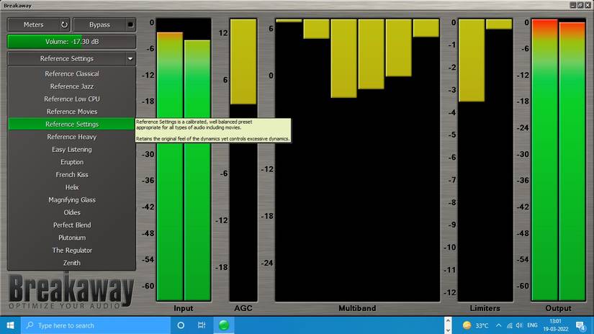Image resolution: width=594 pixels, height=334 pixels.
Task: Toggle the Bypass button
Action: [x=104, y=24]
